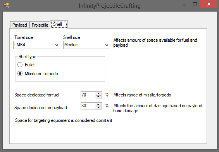The width and height of the screenshot is (219, 152).
Task: Increase payload space with up arrow
Action: (98, 105)
